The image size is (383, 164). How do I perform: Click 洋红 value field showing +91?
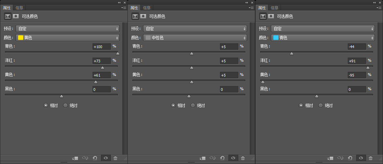point(357,61)
